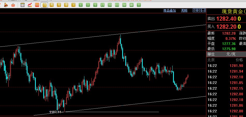246x117 pixels.
Task: Click the 现货黄金 title header
Action: pyautogui.click(x=234, y=12)
